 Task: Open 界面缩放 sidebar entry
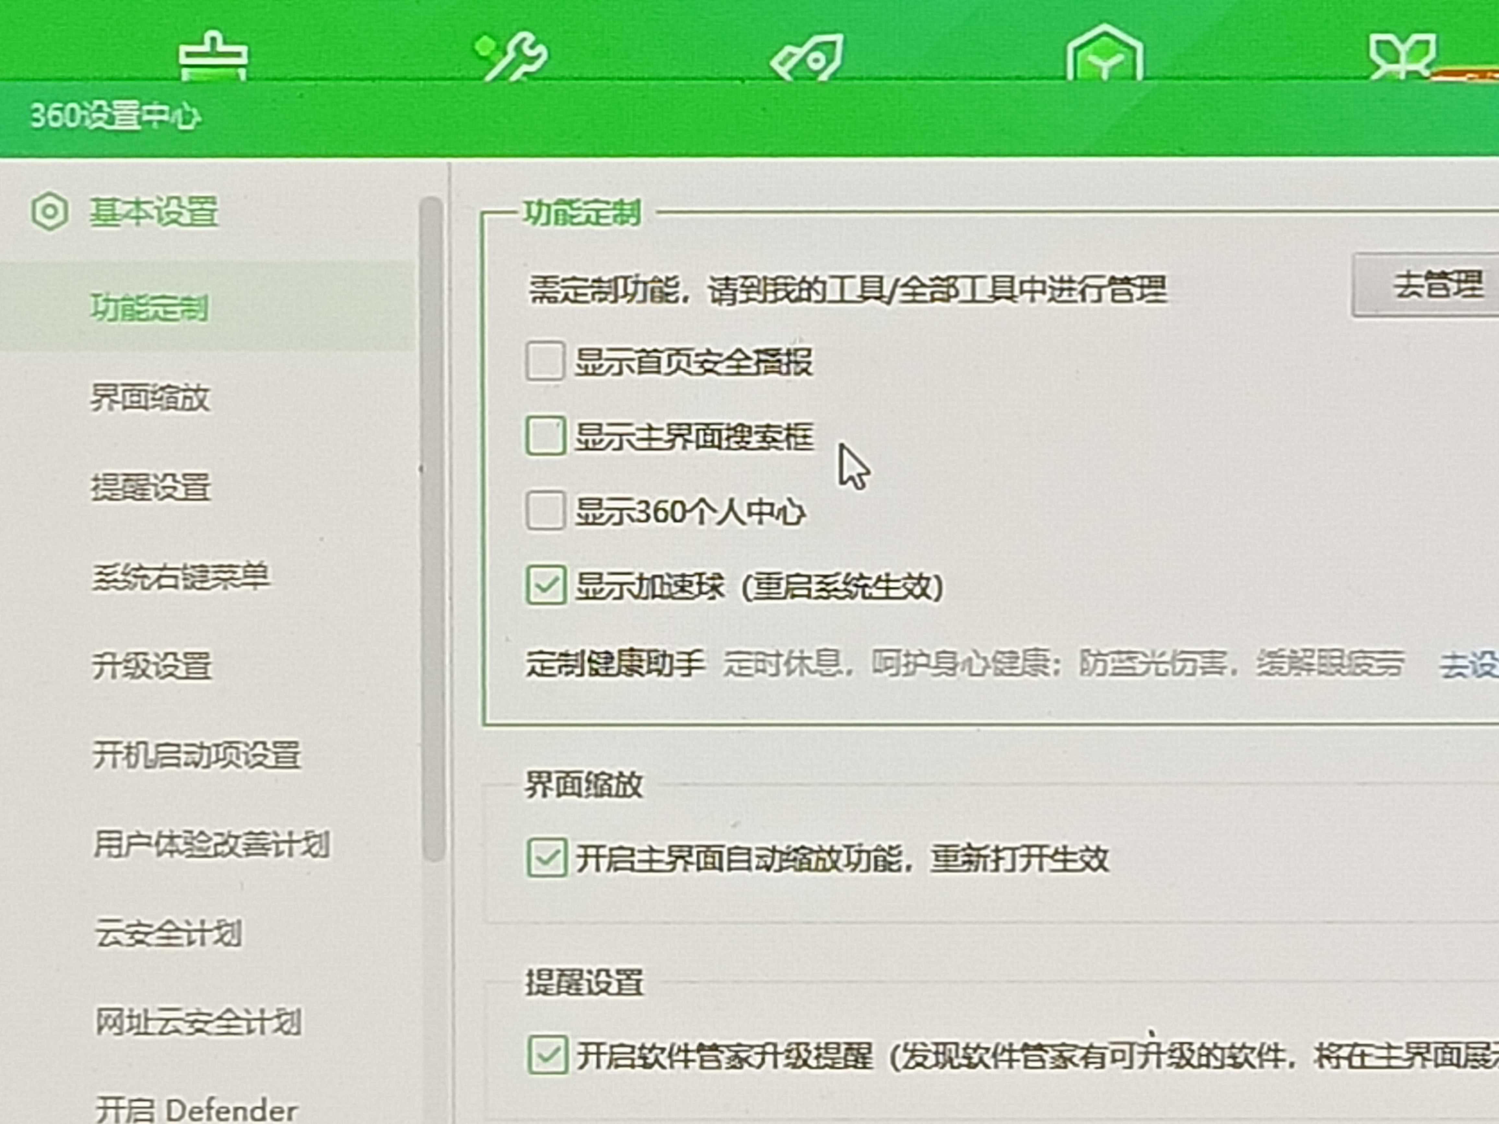(150, 398)
